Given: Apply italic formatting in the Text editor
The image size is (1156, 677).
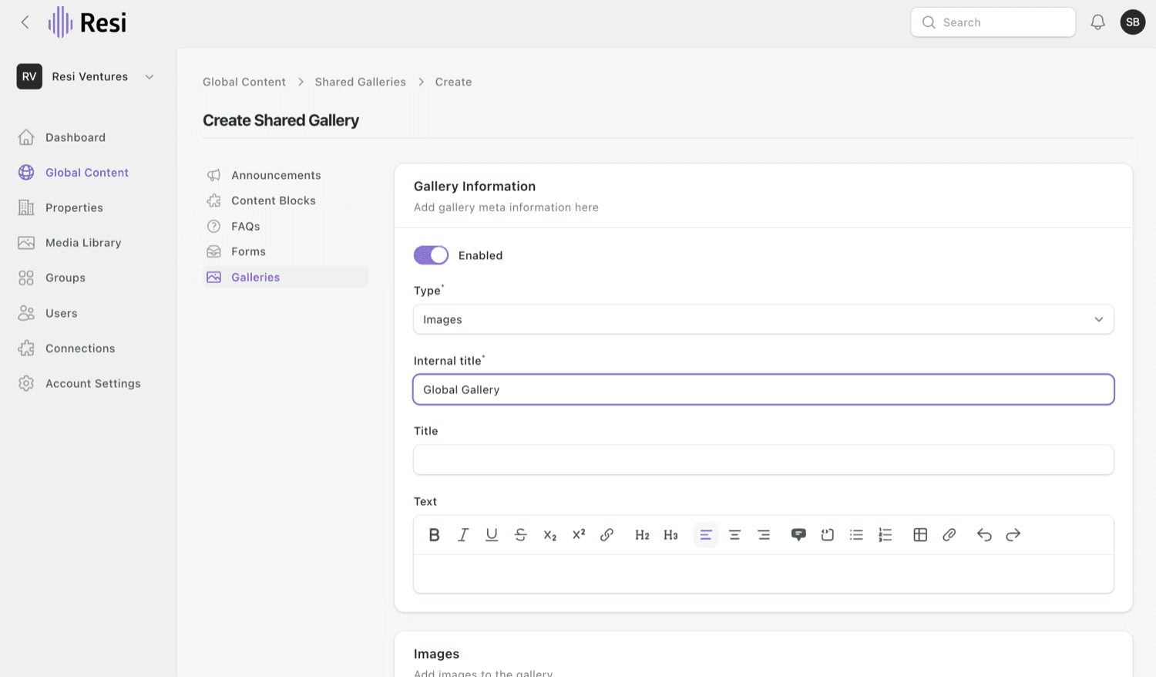Looking at the screenshot, I should [x=463, y=535].
